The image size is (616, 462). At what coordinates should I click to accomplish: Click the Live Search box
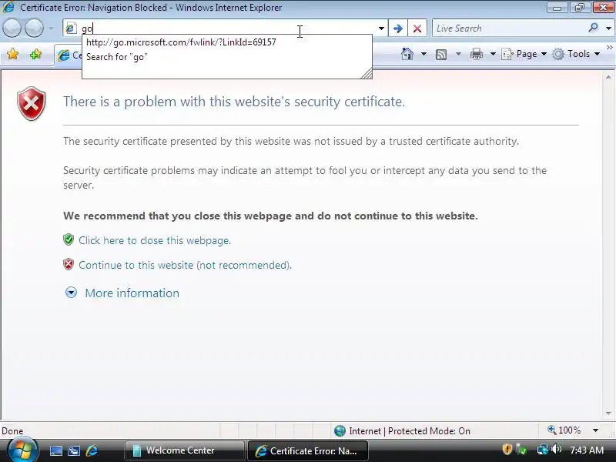click(509, 28)
